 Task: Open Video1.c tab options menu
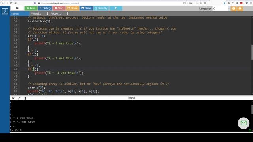point(68,13)
